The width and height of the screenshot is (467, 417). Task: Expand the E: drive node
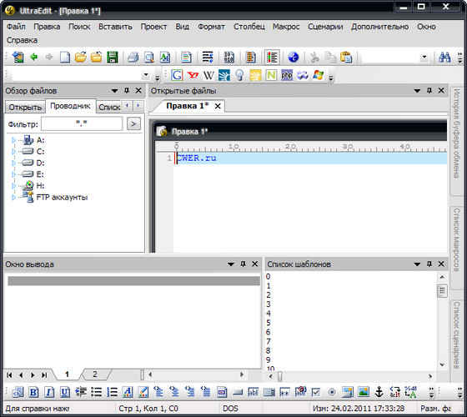[13, 174]
